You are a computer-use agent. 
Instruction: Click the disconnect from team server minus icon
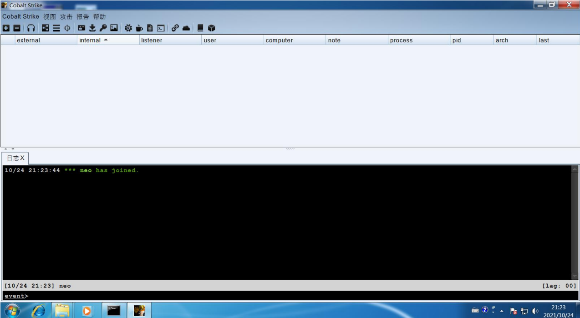pyautogui.click(x=17, y=28)
